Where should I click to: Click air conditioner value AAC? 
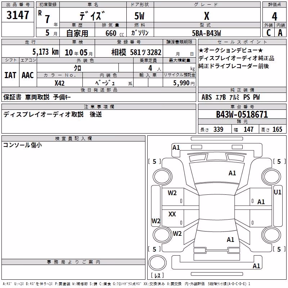[x=28, y=75]
